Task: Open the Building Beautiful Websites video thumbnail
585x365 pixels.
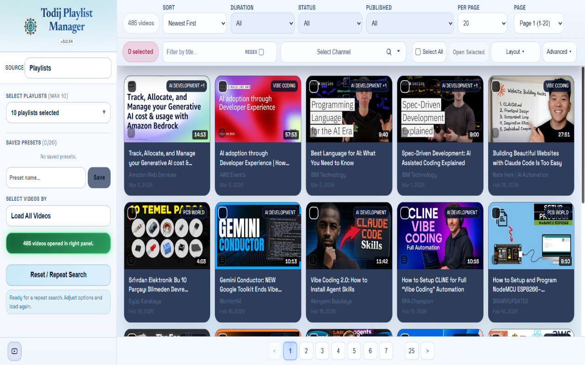Action: coord(531,109)
